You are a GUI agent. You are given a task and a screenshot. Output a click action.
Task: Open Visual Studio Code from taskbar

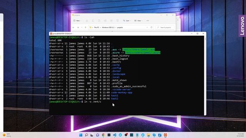pyautogui.click(x=115, y=135)
